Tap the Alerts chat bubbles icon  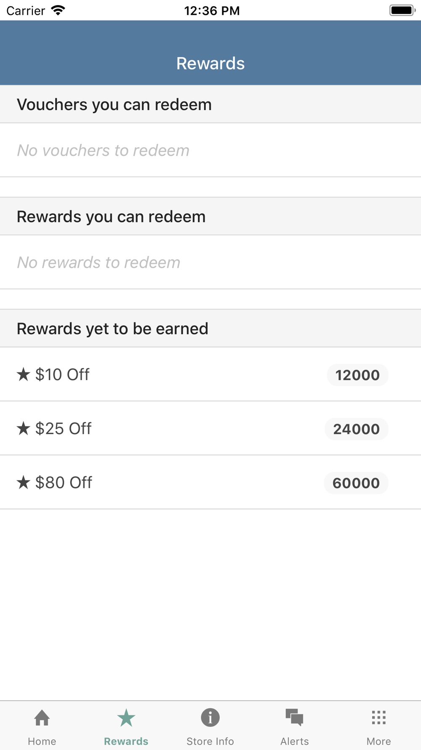(x=294, y=718)
